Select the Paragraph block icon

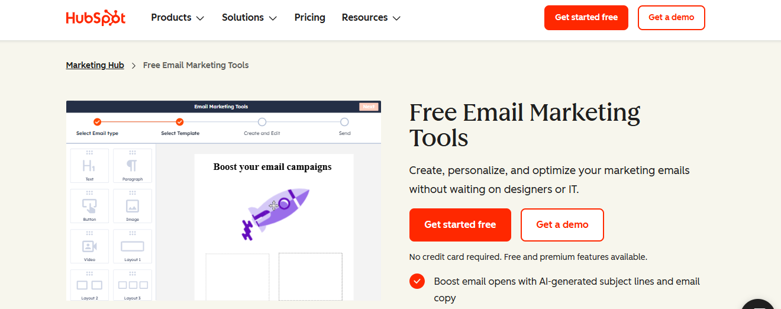coord(132,165)
